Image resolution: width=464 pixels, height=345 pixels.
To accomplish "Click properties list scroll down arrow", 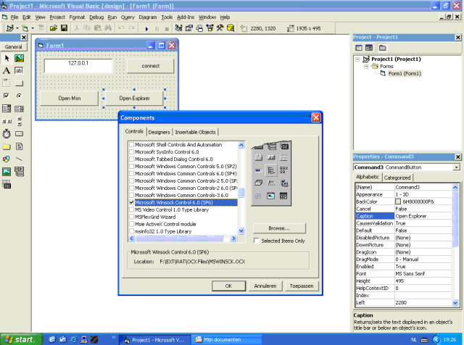I will 455,303.
